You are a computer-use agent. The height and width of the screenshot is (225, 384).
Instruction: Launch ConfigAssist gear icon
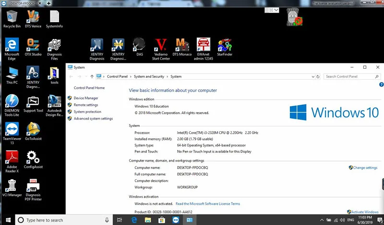pos(33,160)
